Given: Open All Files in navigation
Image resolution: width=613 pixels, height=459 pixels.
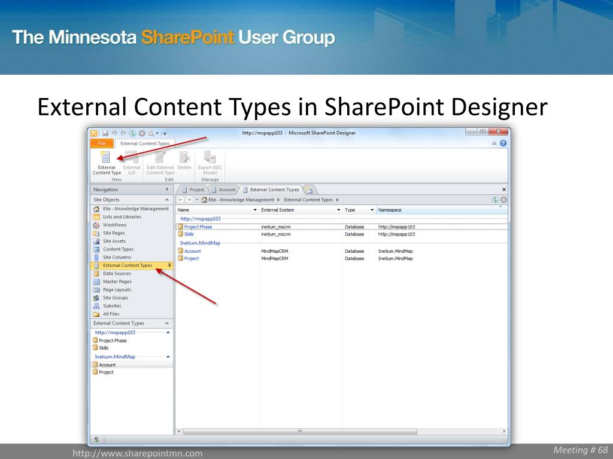Looking at the screenshot, I should pos(132,314).
